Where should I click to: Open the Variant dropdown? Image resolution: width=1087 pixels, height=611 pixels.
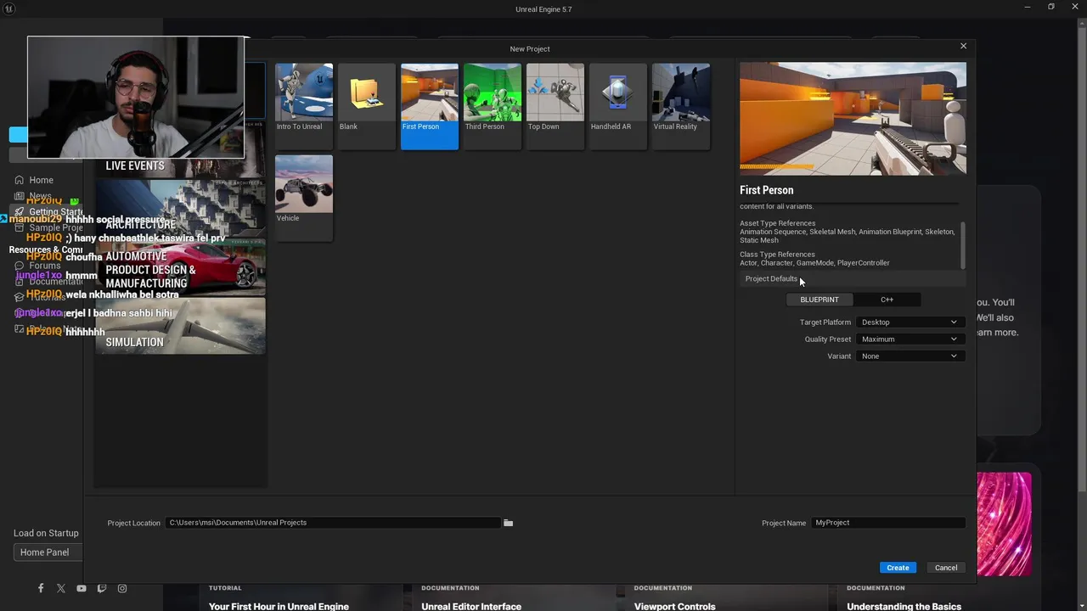click(x=909, y=356)
